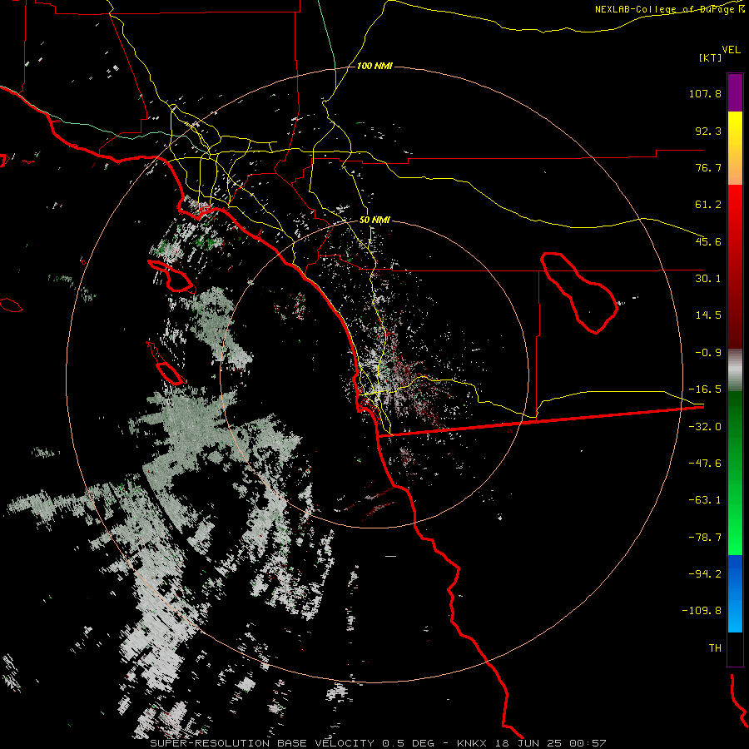Click the 107.8 velocity scale value
The height and width of the screenshot is (749, 749).
(x=705, y=93)
